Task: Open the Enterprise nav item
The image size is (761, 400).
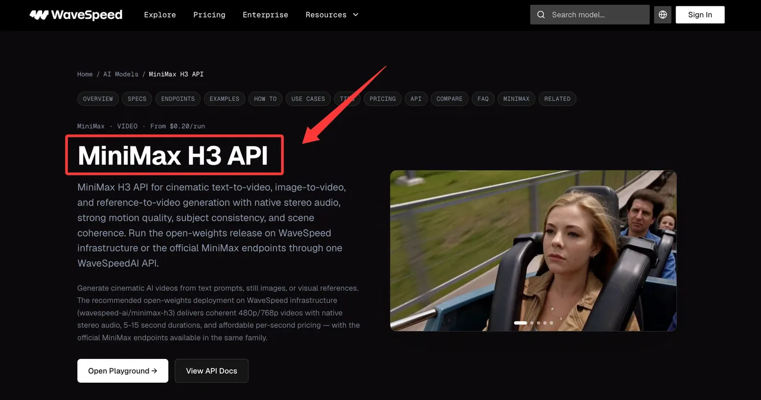Action: (265, 15)
